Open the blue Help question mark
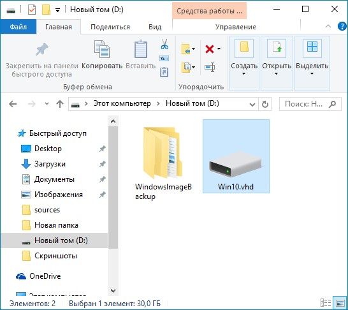 coord(342,26)
